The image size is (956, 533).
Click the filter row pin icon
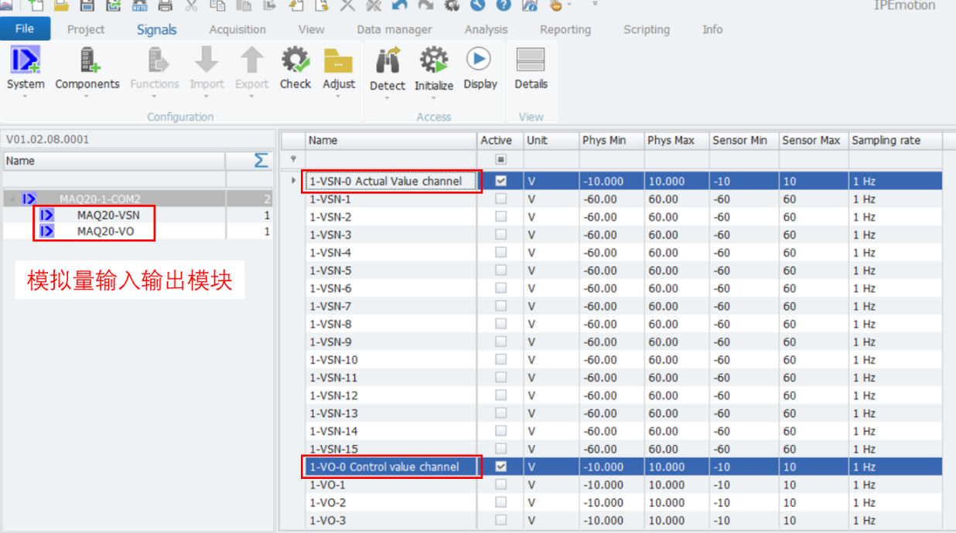tap(292, 159)
